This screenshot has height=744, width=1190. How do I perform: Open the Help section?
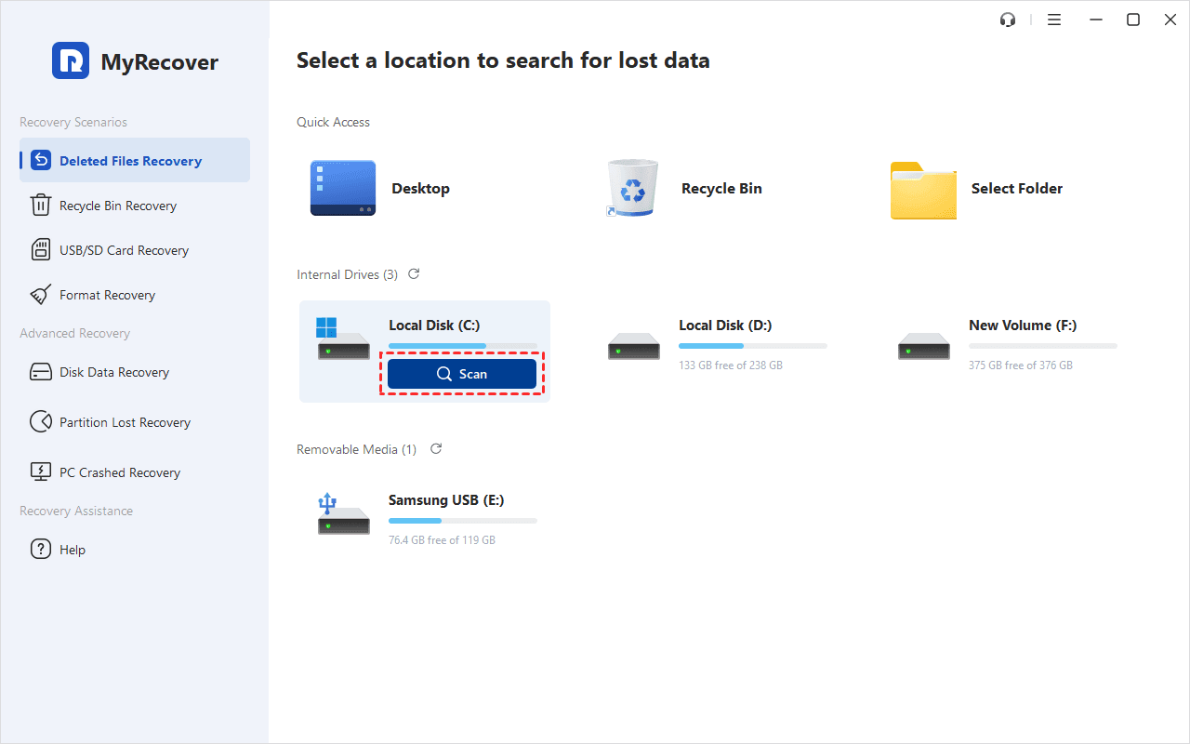tap(70, 549)
